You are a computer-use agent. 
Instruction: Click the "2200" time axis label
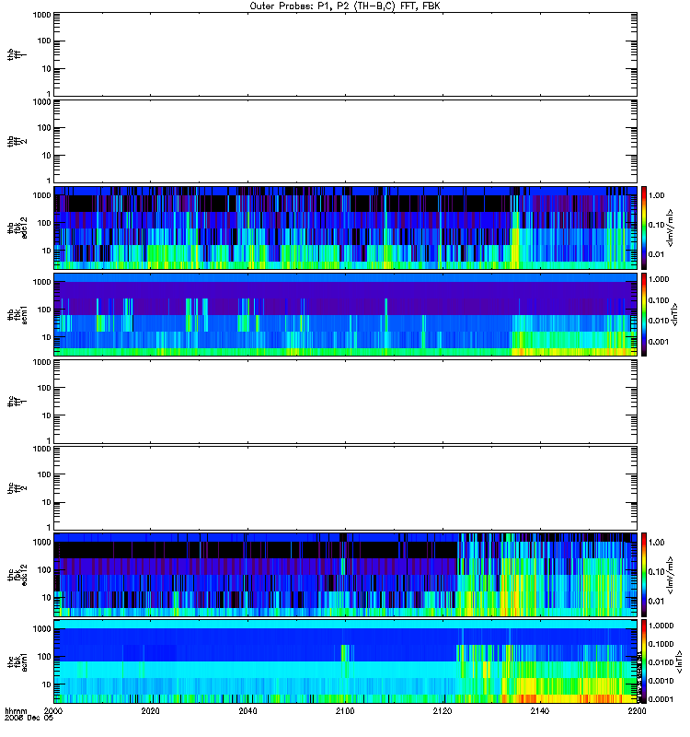[637, 711]
